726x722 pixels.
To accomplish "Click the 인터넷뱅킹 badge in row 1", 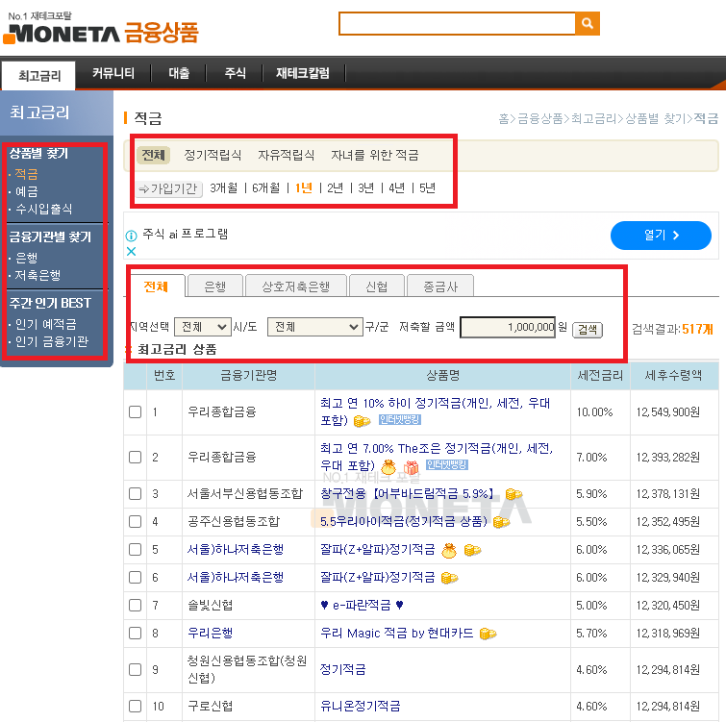I will 400,419.
